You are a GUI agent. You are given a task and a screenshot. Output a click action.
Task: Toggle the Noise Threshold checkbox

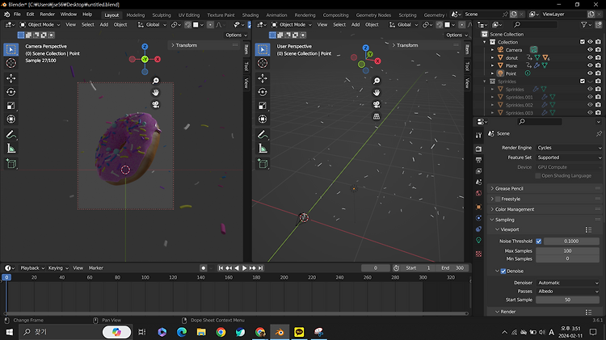[538, 241]
